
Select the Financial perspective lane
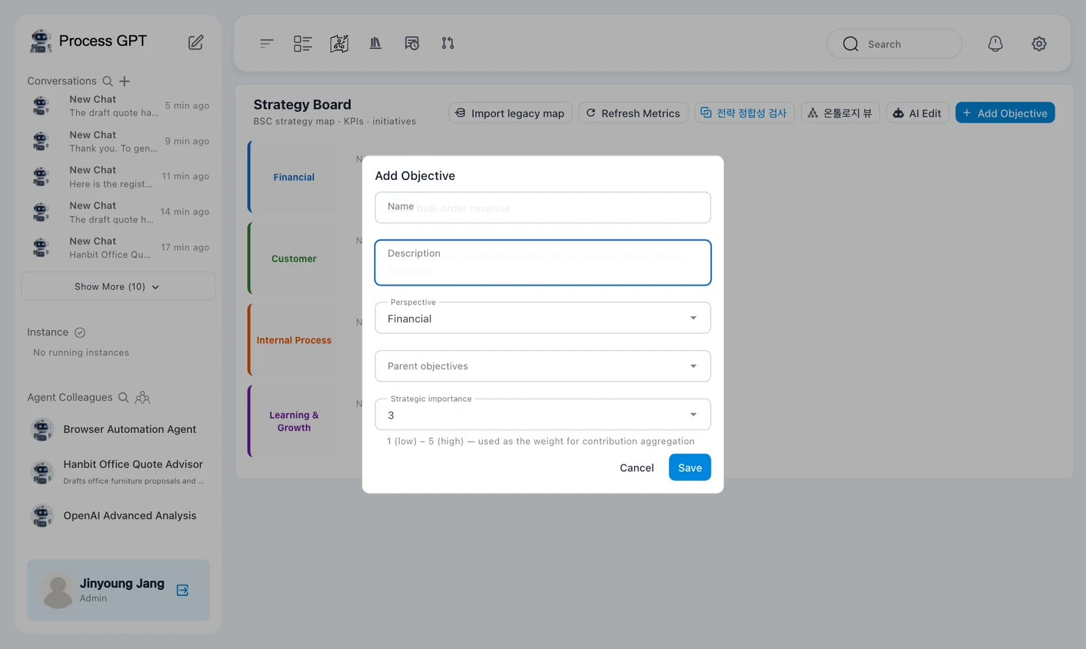tap(293, 177)
